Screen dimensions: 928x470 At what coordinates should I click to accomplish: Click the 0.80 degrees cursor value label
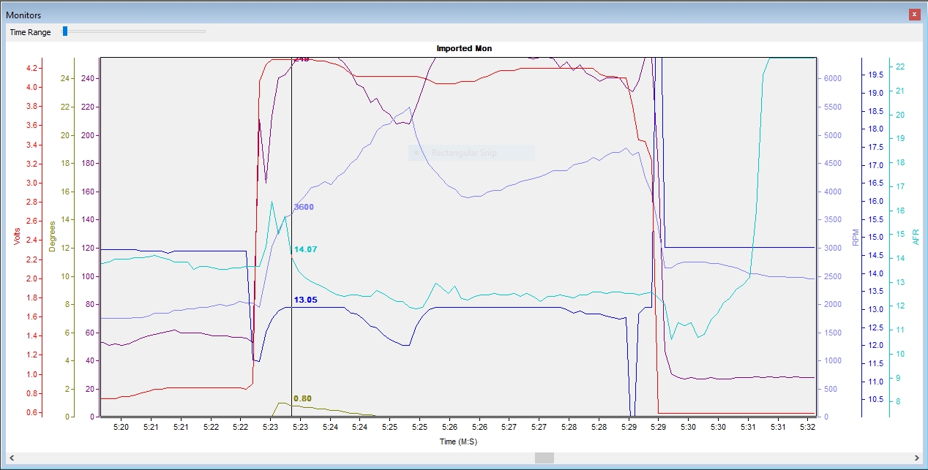tap(302, 398)
